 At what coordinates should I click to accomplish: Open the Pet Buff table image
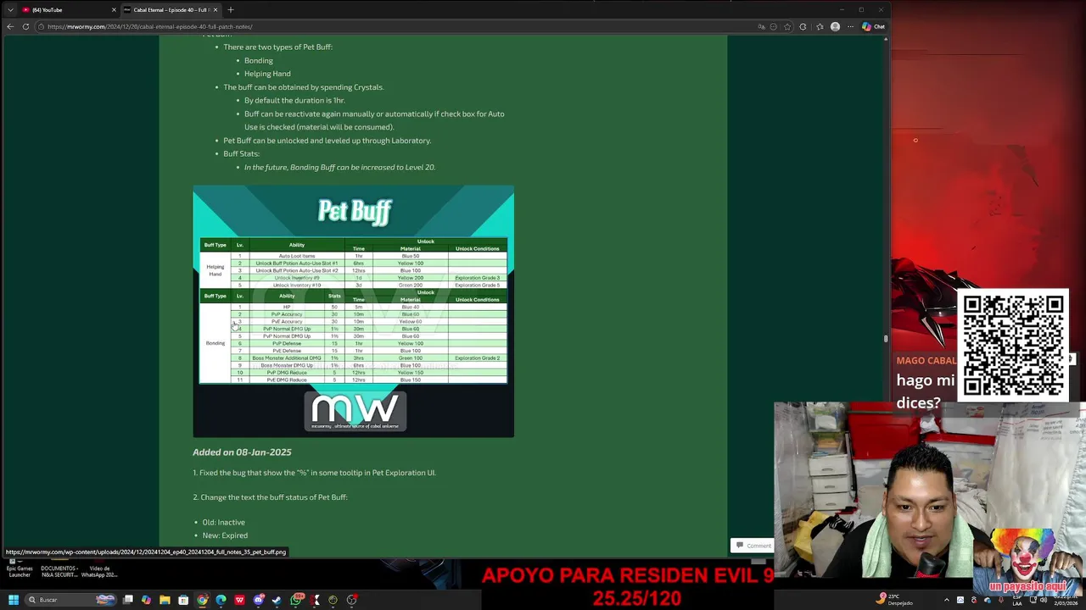[353, 311]
